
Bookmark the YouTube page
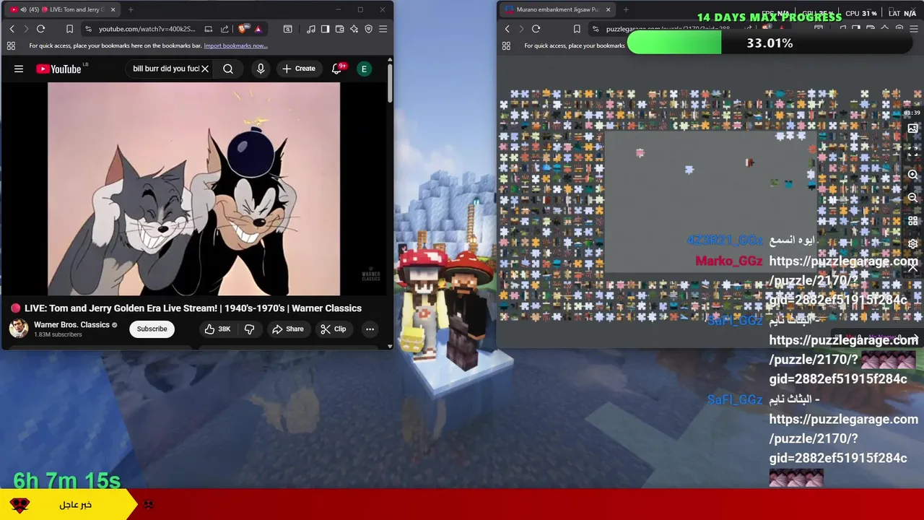pos(69,29)
